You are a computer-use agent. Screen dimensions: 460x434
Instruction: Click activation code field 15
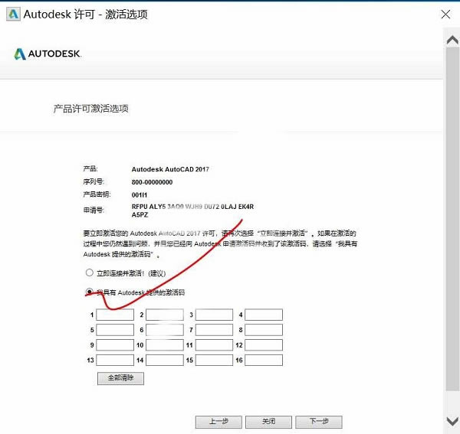(x=214, y=361)
